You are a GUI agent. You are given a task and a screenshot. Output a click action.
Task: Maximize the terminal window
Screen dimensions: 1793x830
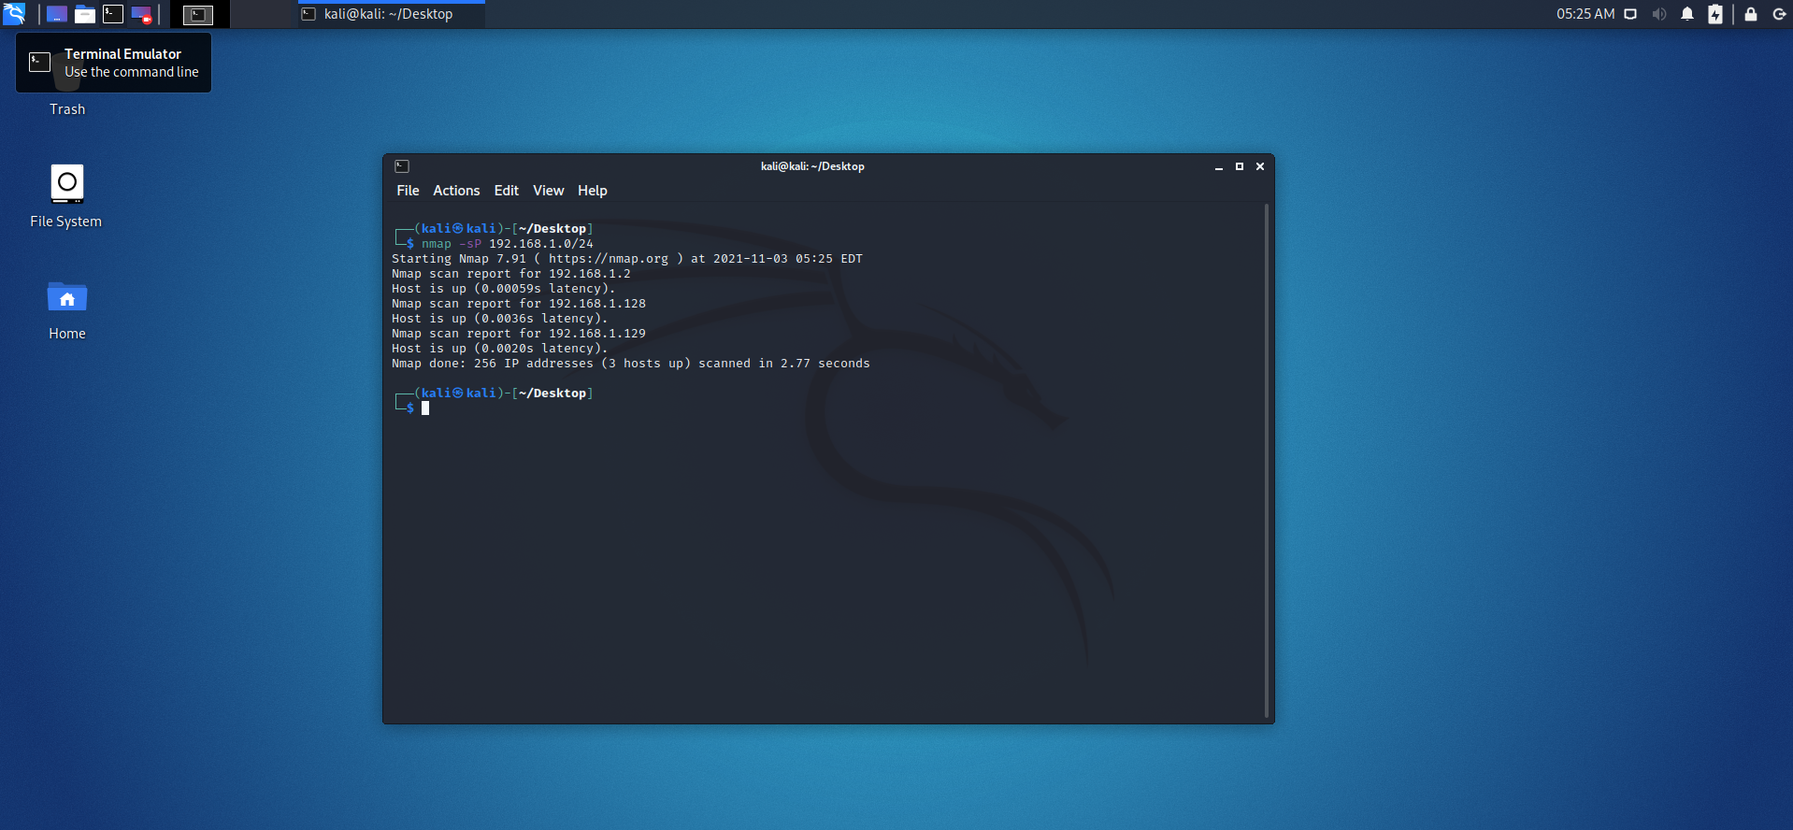click(x=1240, y=166)
